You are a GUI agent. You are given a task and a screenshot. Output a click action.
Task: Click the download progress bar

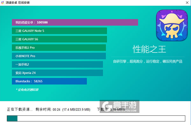(x=96, y=118)
